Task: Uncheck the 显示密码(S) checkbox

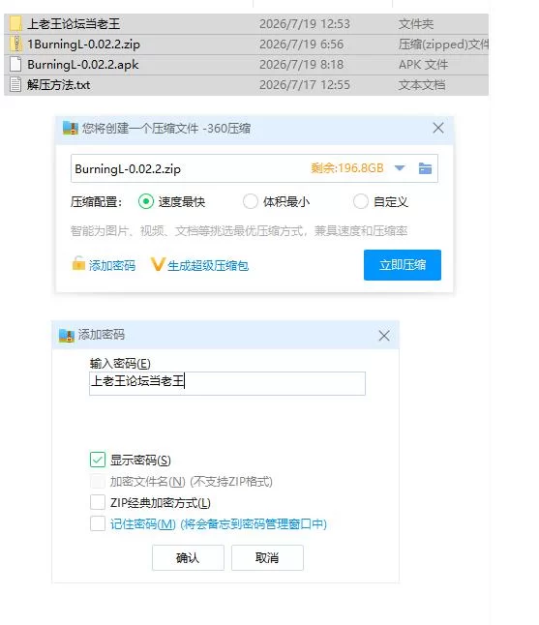Action: 98,460
